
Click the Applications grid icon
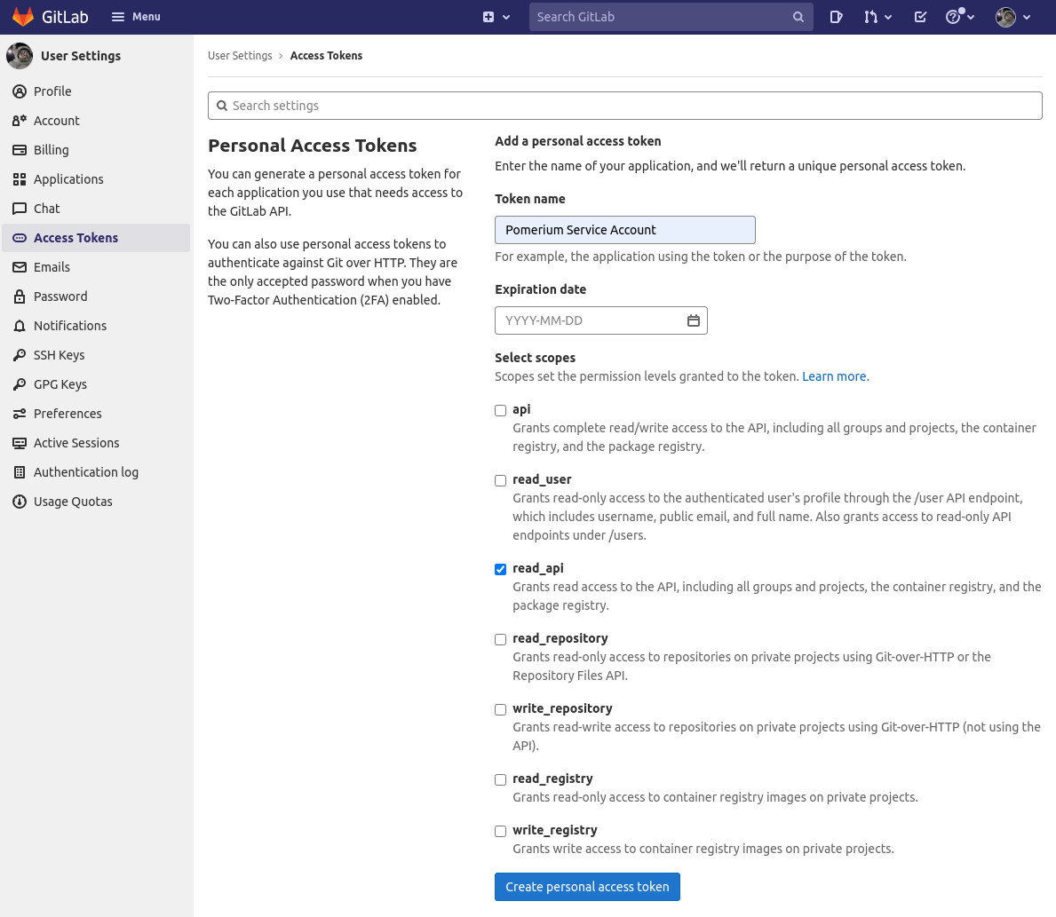pos(20,180)
